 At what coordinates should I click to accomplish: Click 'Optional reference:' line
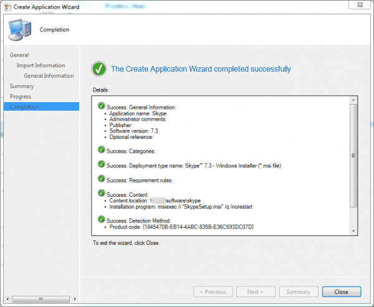(131, 137)
